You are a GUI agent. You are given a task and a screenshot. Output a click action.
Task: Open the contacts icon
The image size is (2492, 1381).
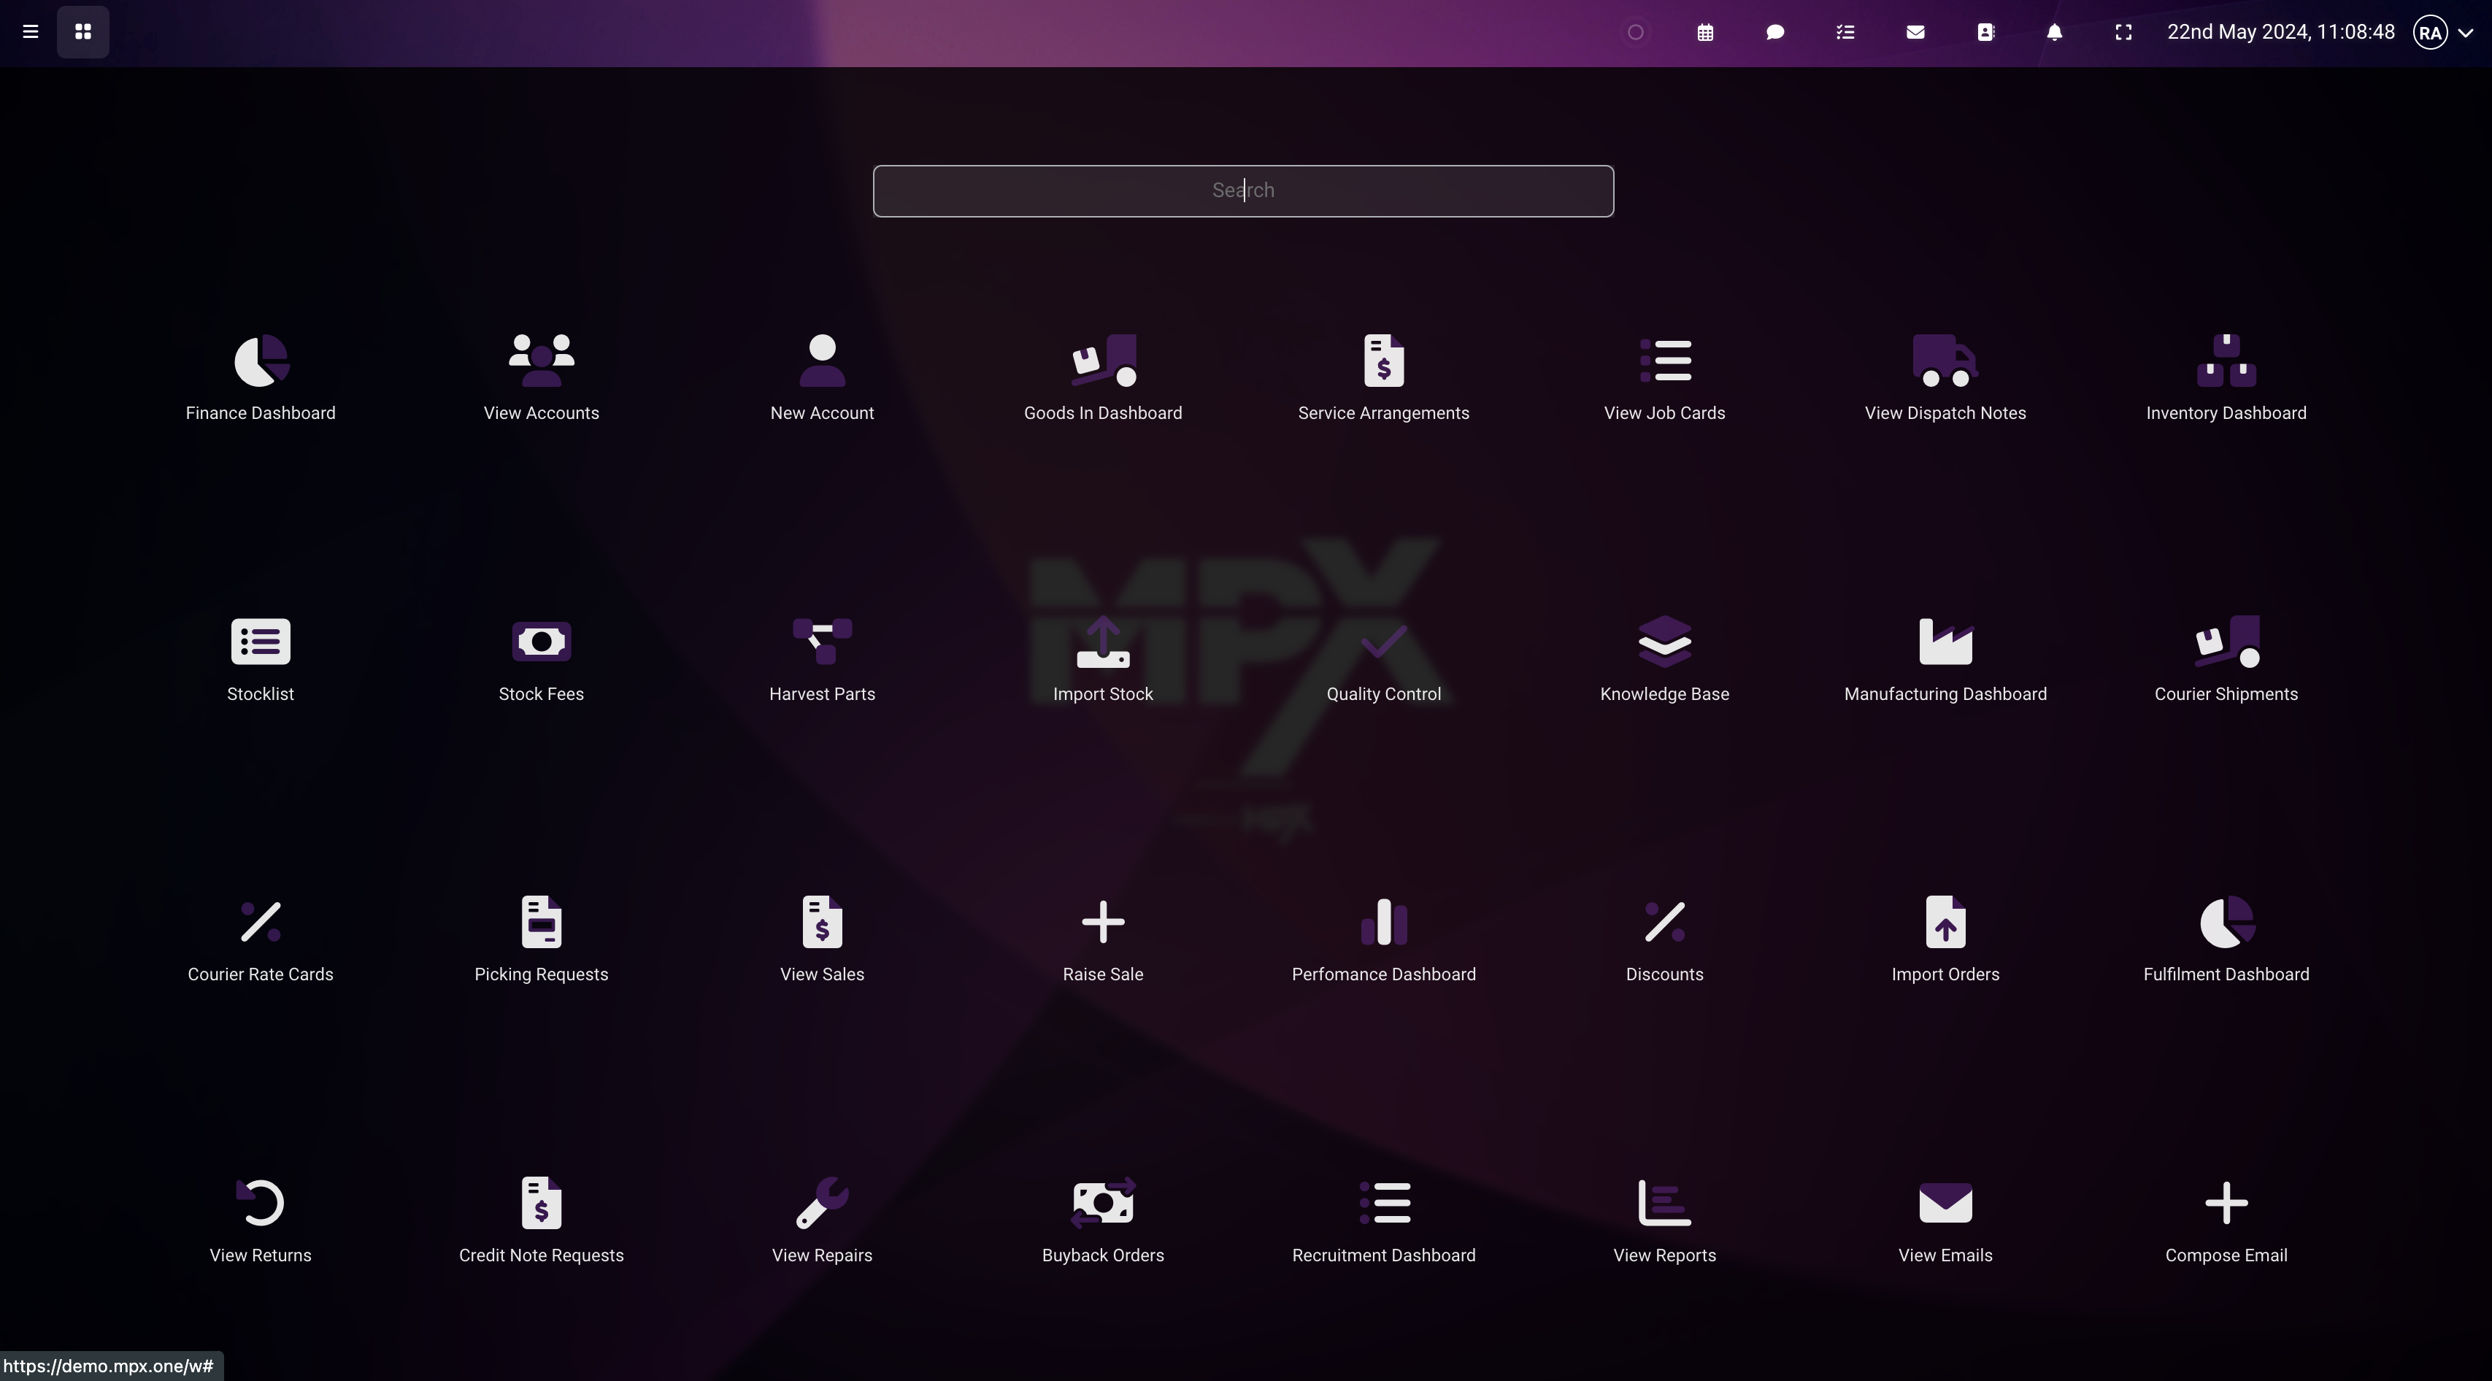[x=1985, y=32]
